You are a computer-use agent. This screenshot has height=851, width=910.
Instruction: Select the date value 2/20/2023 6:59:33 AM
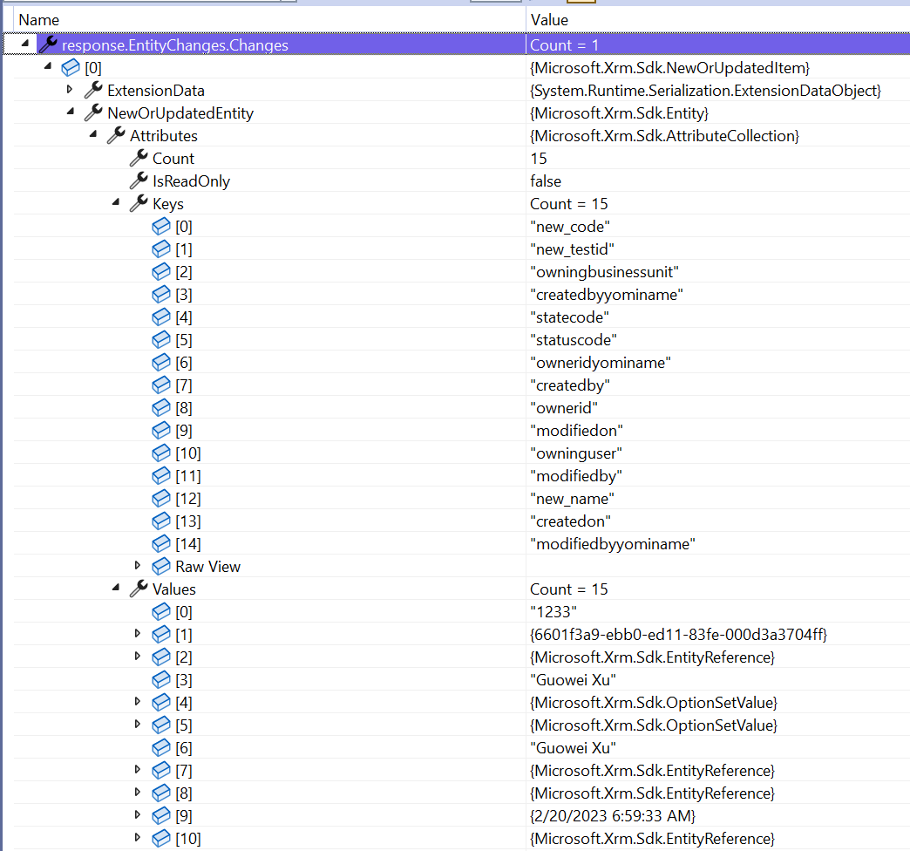point(612,815)
